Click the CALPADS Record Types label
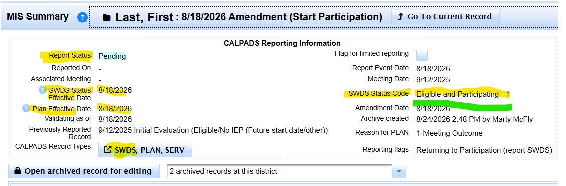Screen dimensions: 566x186 [53, 147]
